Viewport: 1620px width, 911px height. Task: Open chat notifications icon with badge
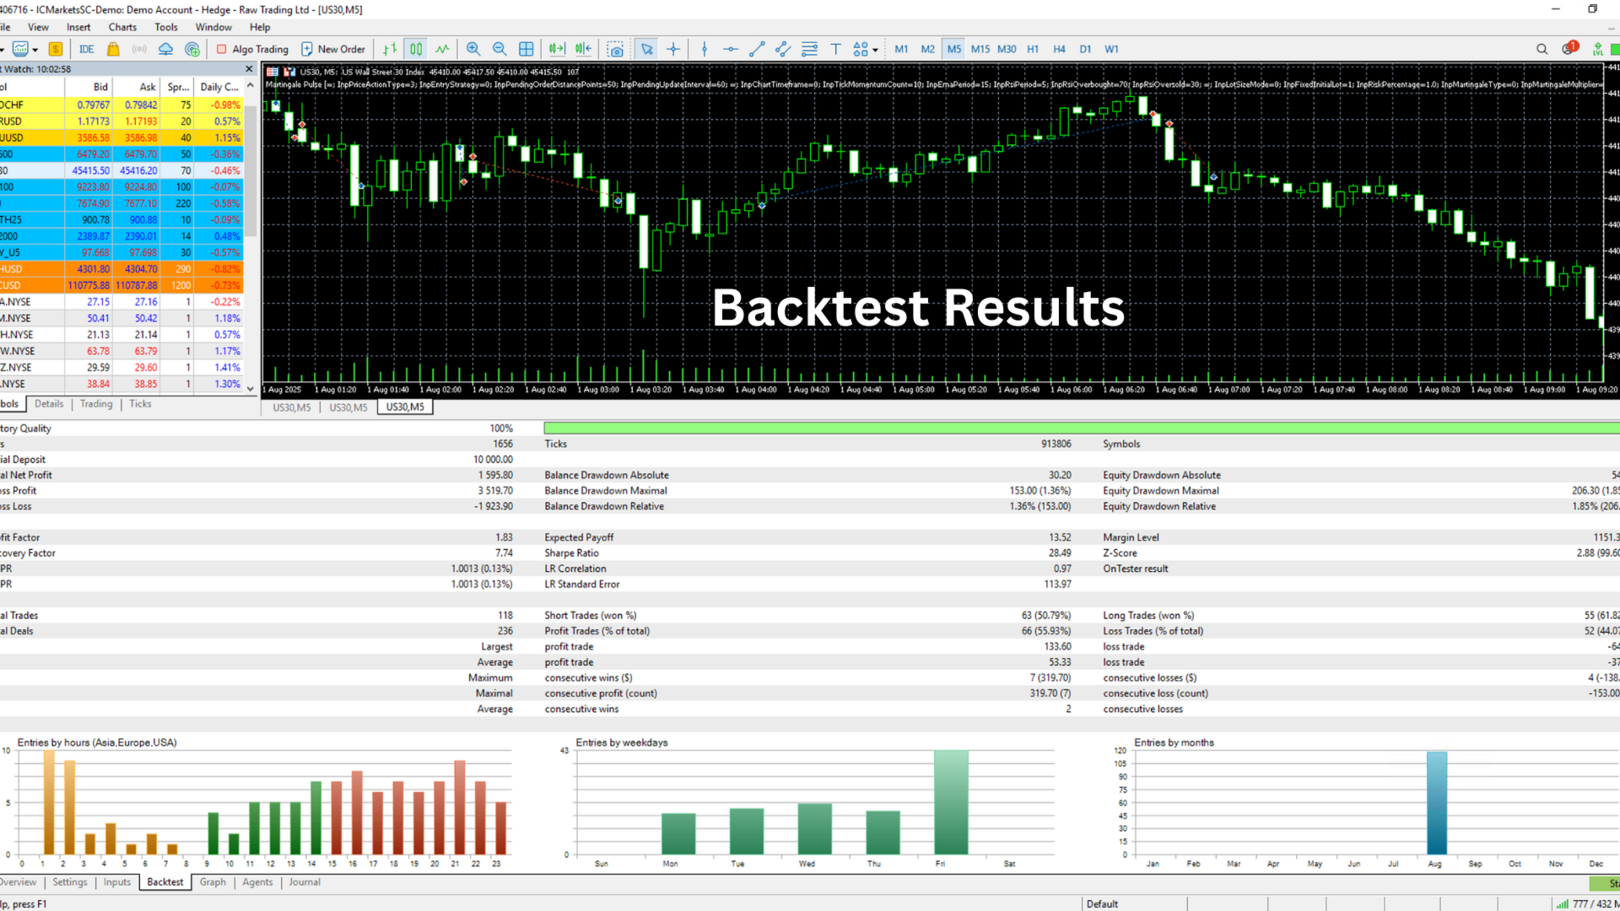coord(1569,48)
